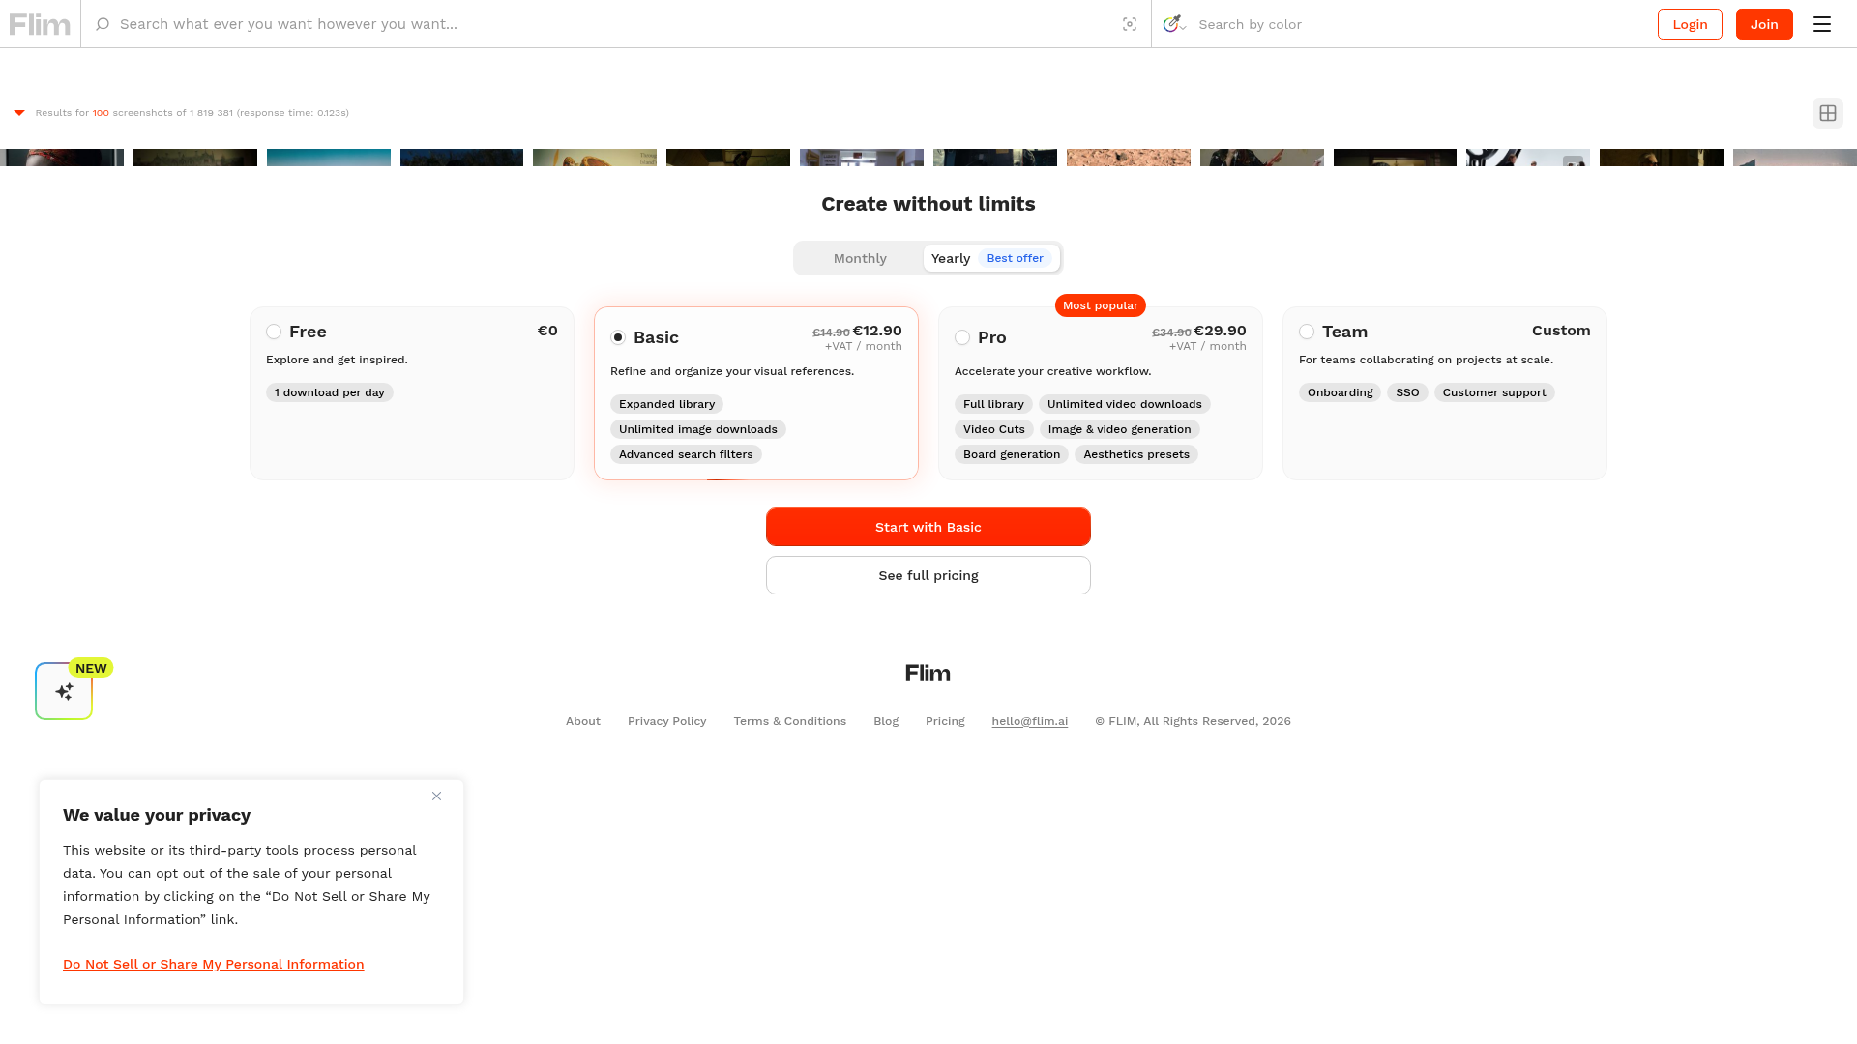Click See full pricing button

(x=928, y=575)
